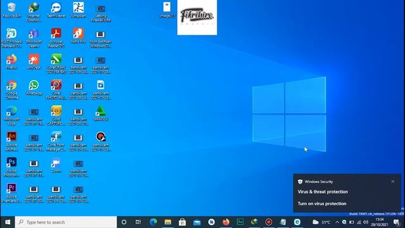The width and height of the screenshot is (405, 228).
Task: Switch to Bandicam recorder on the taskbar
Action: [x=268, y=222]
